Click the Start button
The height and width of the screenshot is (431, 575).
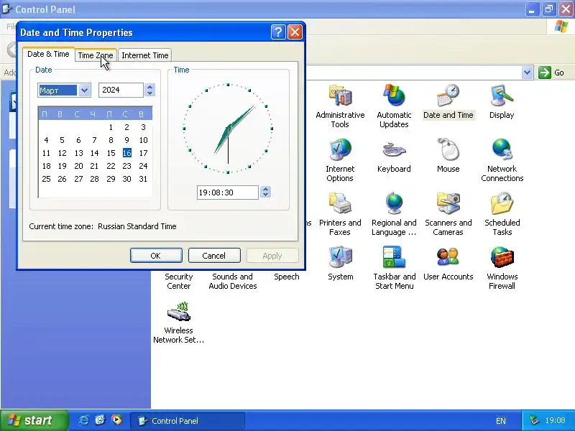tap(34, 420)
